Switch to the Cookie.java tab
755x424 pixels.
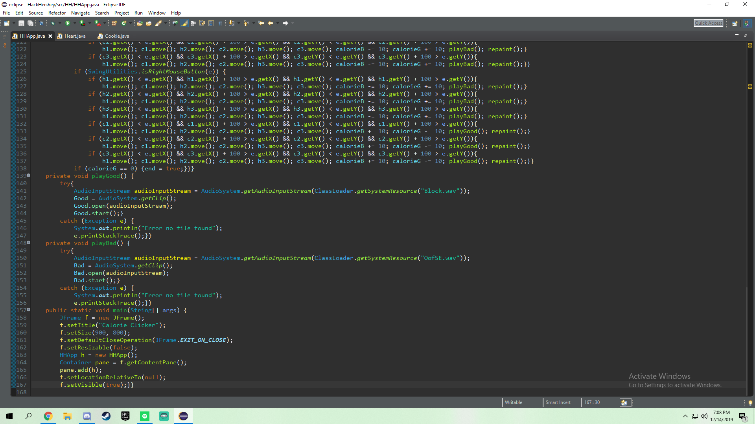pos(117,36)
